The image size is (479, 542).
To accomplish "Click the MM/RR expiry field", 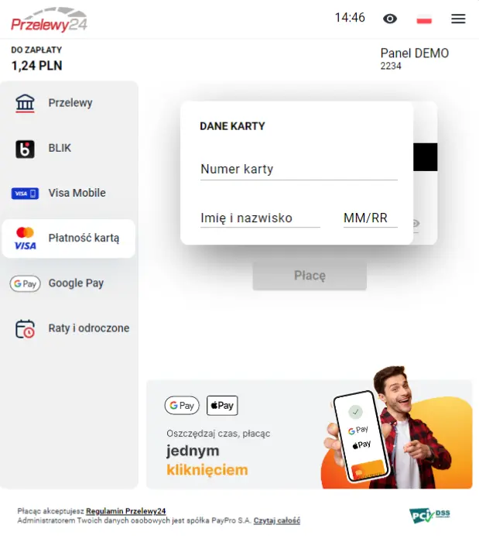I will point(370,218).
